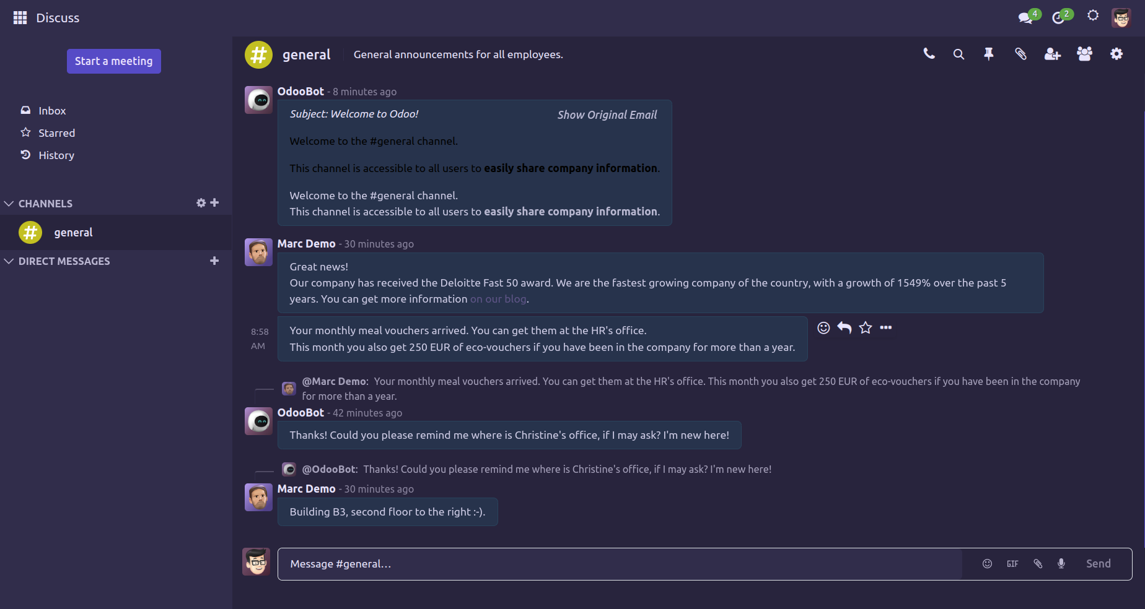Viewport: 1145px width, 609px height.
Task: Open channel attachments paperclip in header
Action: click(x=1020, y=54)
